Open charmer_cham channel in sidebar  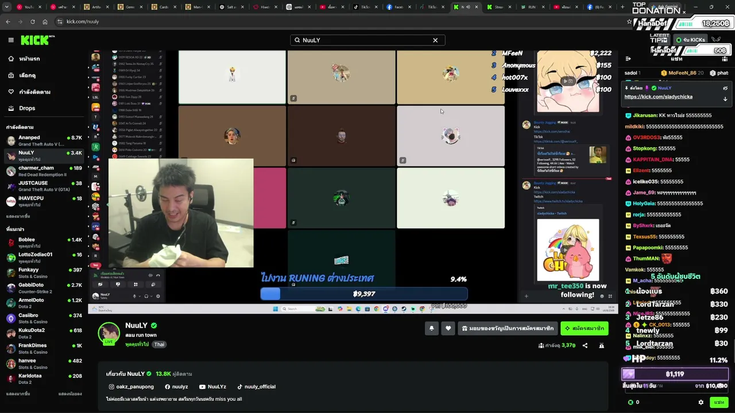click(44, 171)
